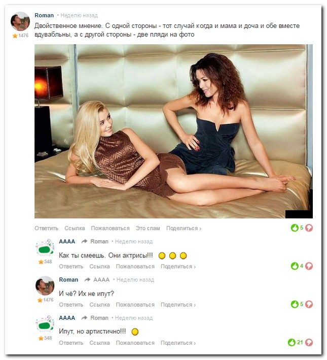Upvote the 'Как ты смеешь' reply
This screenshot has height=360, width=327.
(x=295, y=266)
